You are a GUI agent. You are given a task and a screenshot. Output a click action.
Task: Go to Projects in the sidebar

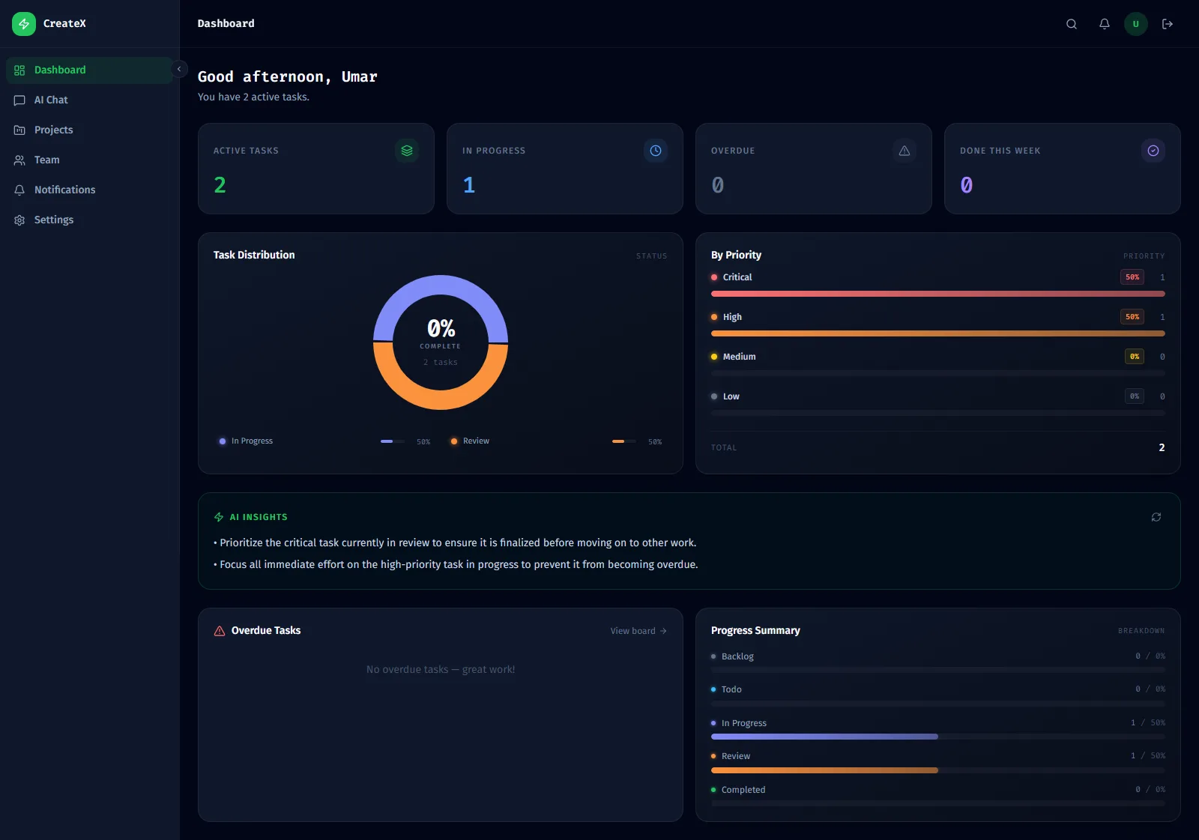89,130
